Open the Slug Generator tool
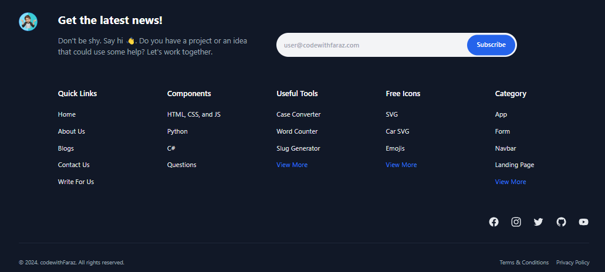Screen dimensions: 605x272 click(298, 148)
